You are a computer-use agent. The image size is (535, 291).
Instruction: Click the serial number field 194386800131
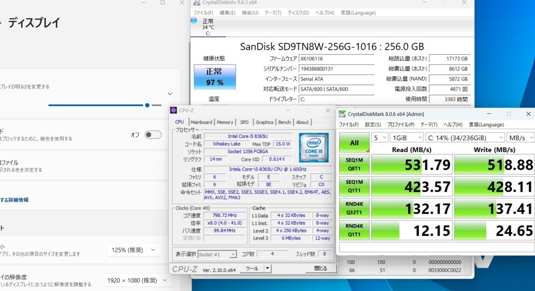click(336, 69)
